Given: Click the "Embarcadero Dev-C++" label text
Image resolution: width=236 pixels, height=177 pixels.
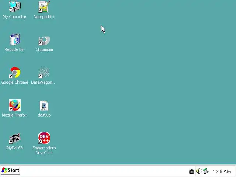Looking at the screenshot, I should [x=44, y=150].
